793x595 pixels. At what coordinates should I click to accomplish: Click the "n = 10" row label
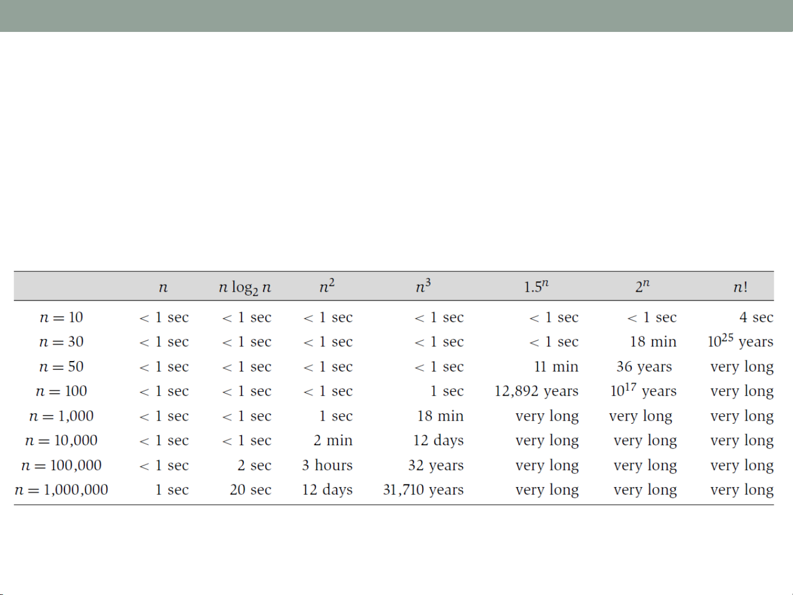(61, 318)
